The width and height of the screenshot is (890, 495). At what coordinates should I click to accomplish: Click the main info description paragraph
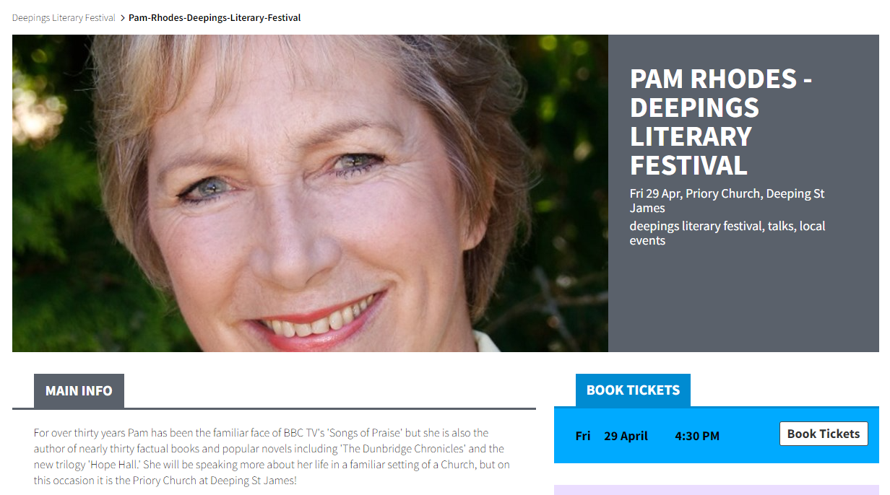pos(272,456)
